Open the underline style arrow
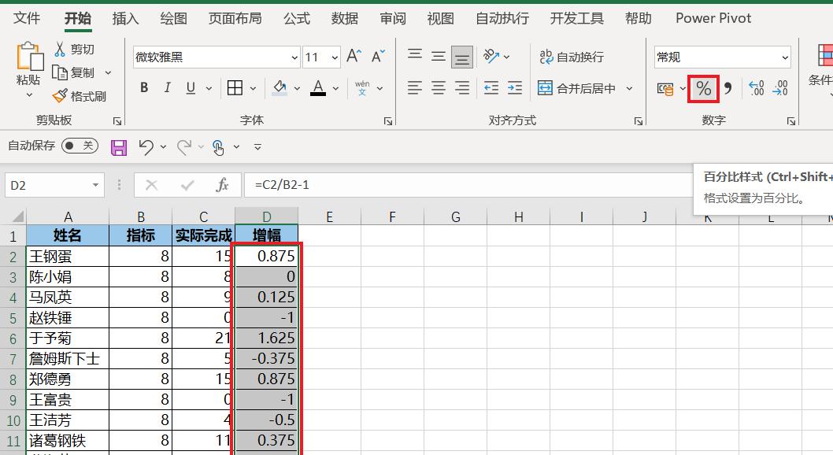This screenshot has height=455, width=833. pyautogui.click(x=208, y=88)
